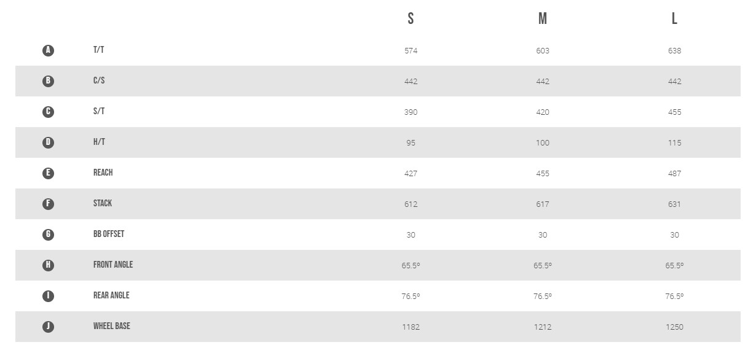Viewport: 756px width, 361px height.
Task: Click the 1250 wheel base value
Action: point(674,327)
